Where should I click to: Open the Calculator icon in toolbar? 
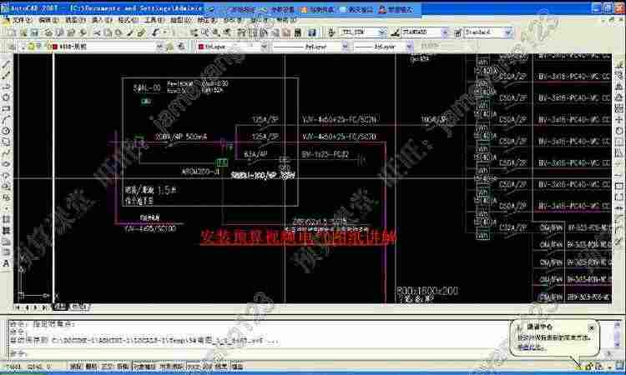(x=297, y=32)
